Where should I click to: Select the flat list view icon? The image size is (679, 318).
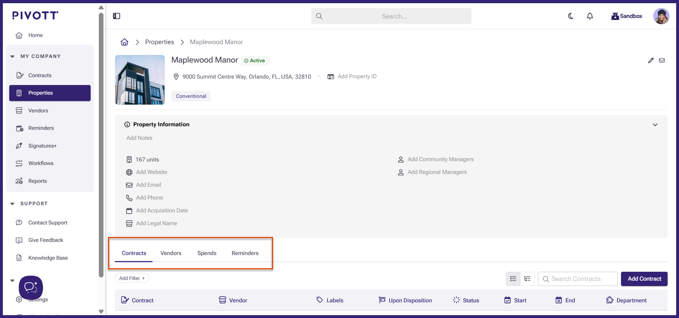click(513, 279)
